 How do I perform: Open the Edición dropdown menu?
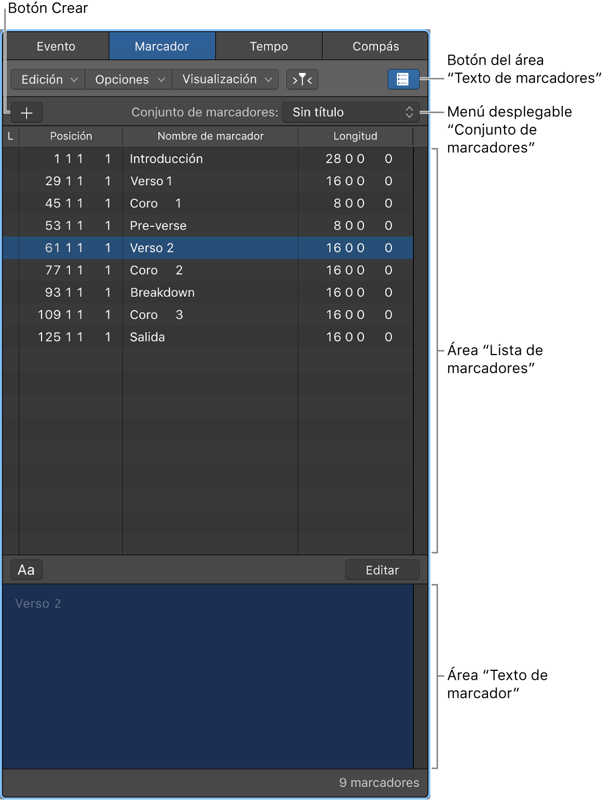coord(46,79)
